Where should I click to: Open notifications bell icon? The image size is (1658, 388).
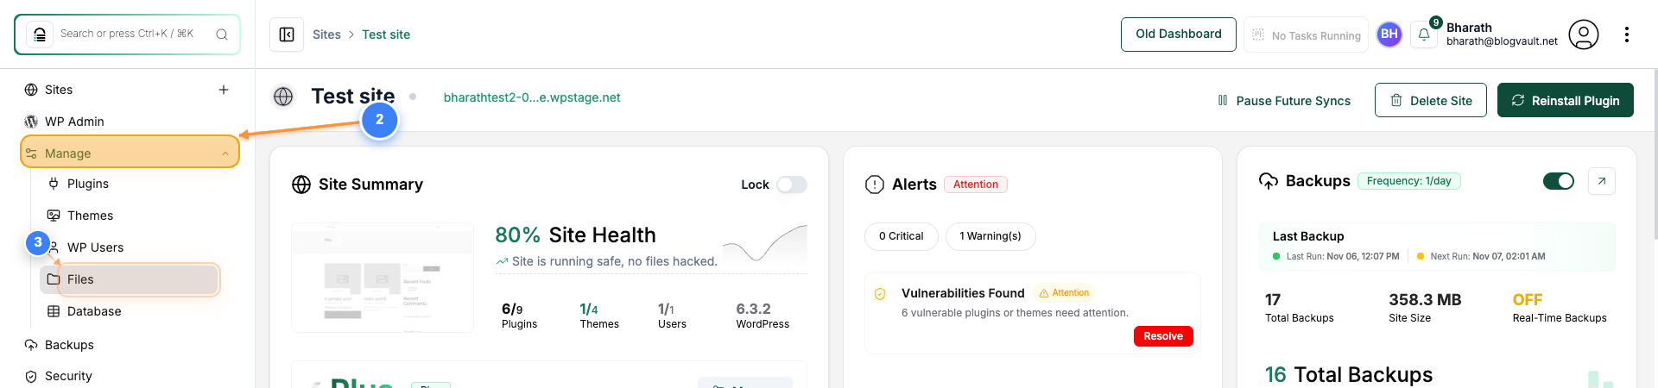tap(1424, 34)
